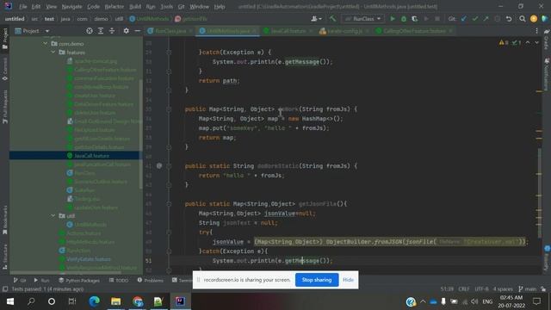Switch to the CallingOtherFeature.feature editor tab

[x=414, y=31]
